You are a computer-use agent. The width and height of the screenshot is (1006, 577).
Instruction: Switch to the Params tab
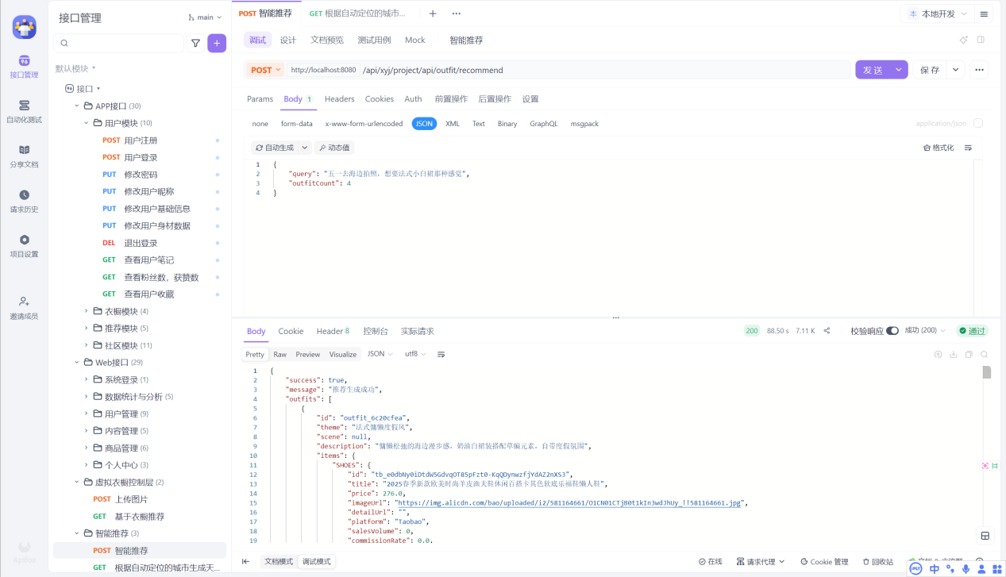coord(260,99)
